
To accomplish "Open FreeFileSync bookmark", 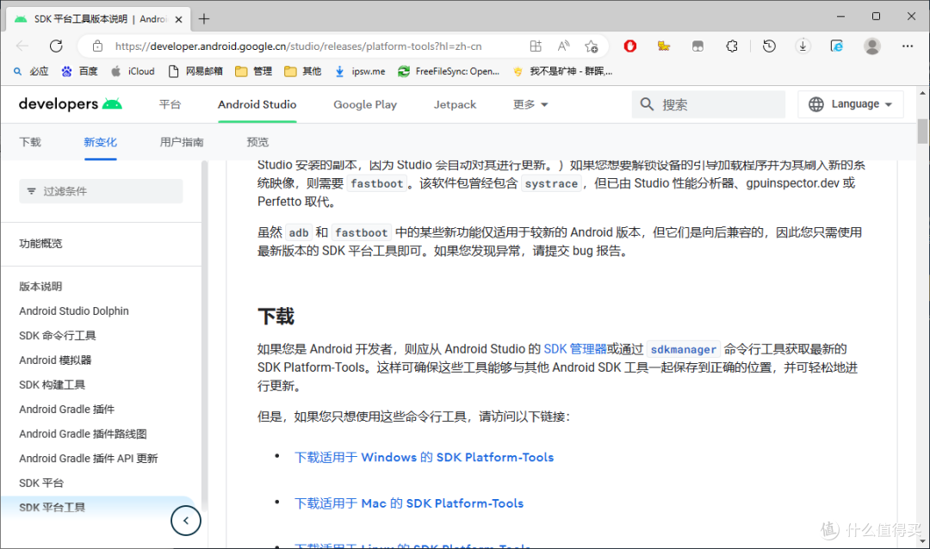I will click(x=449, y=71).
